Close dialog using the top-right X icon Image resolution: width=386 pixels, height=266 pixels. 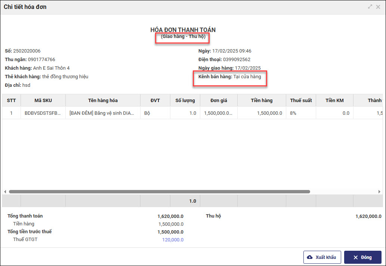pos(379,7)
